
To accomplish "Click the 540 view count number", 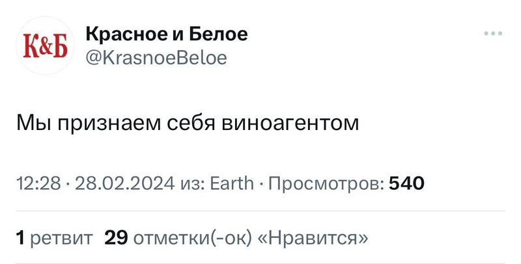I will 406,184.
